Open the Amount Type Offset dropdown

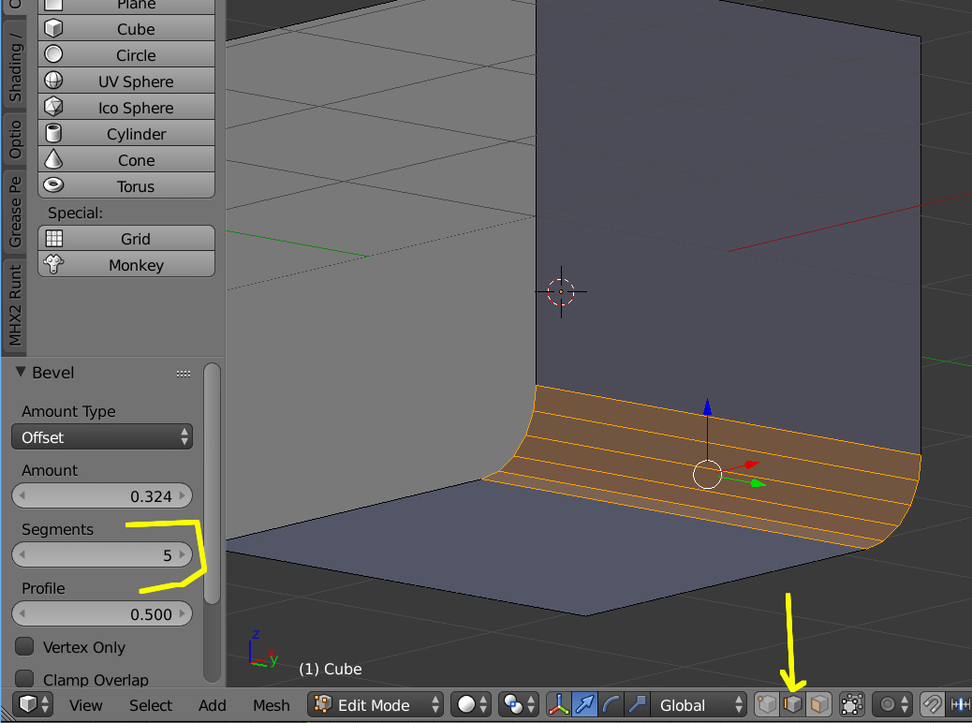(x=102, y=437)
